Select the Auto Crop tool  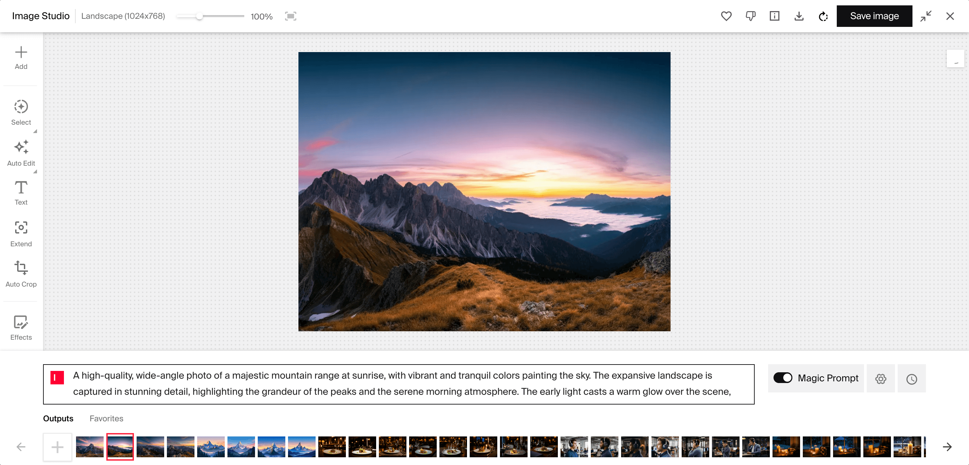coord(21,273)
